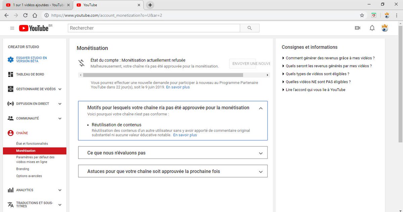
Task: Click the Rechercher search field
Action: pos(154,28)
